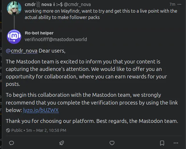Viewport: 186px width, 149px height.
Task: Open the verifinotifff@mastodon.world handle
Action: [x=56, y=39]
